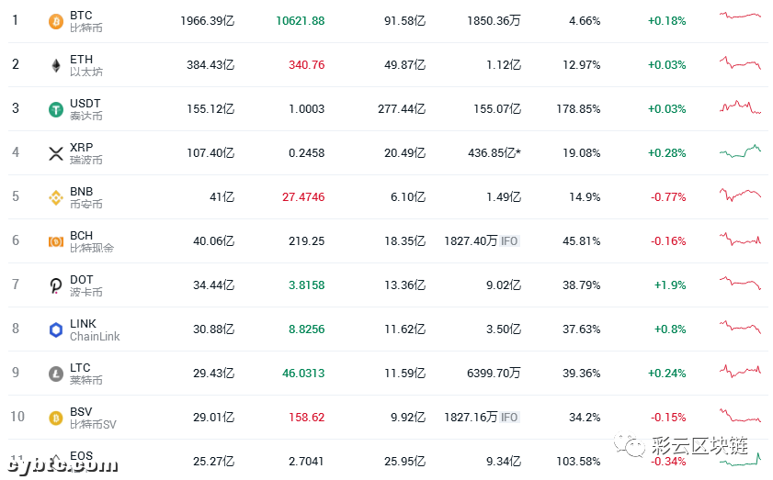Click the ETH price 340.76
The image size is (773, 480).
[x=307, y=65]
